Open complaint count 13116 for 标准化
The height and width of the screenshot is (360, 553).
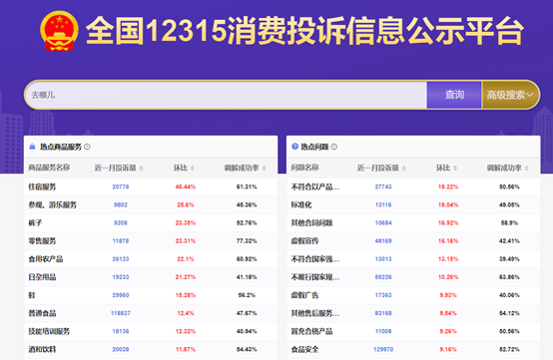pyautogui.click(x=383, y=204)
